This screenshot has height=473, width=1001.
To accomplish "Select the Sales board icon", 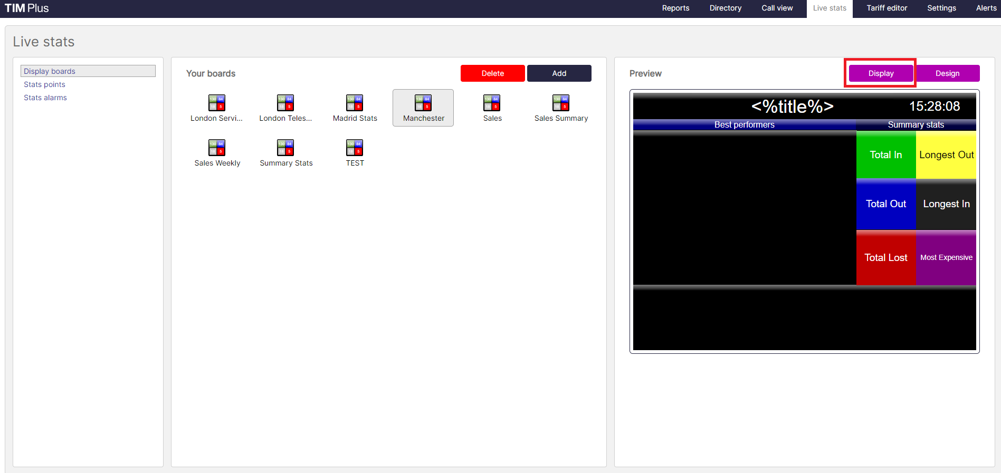I will pos(492,103).
